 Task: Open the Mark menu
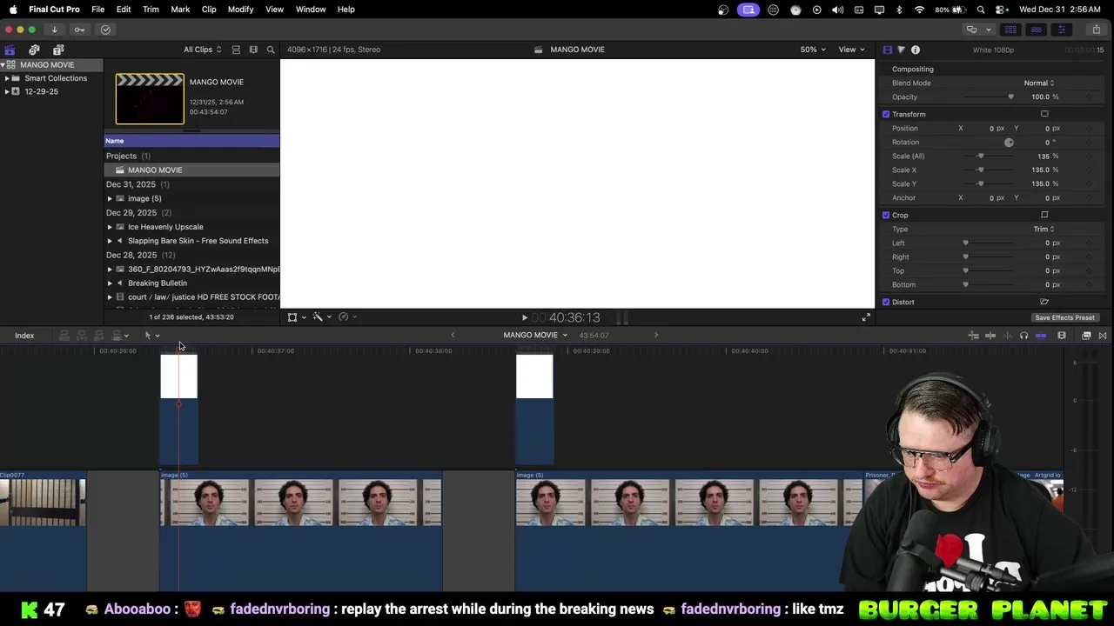pyautogui.click(x=180, y=10)
